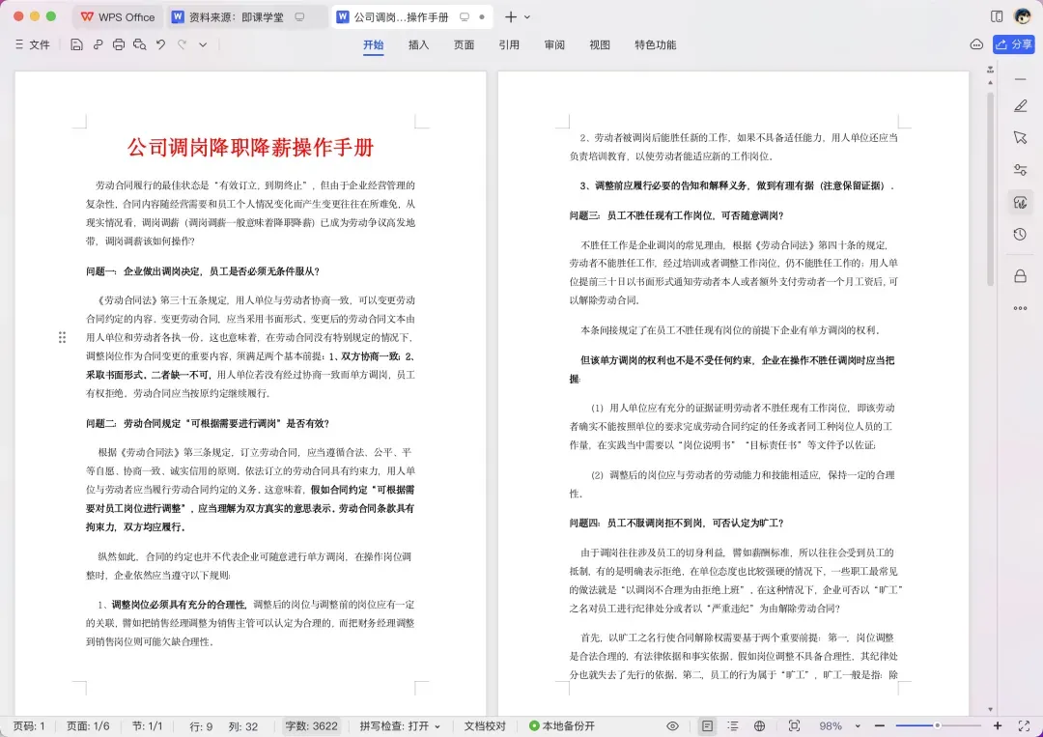1043x737 pixels.
Task: Click the Redo arrow icon
Action: 182,44
